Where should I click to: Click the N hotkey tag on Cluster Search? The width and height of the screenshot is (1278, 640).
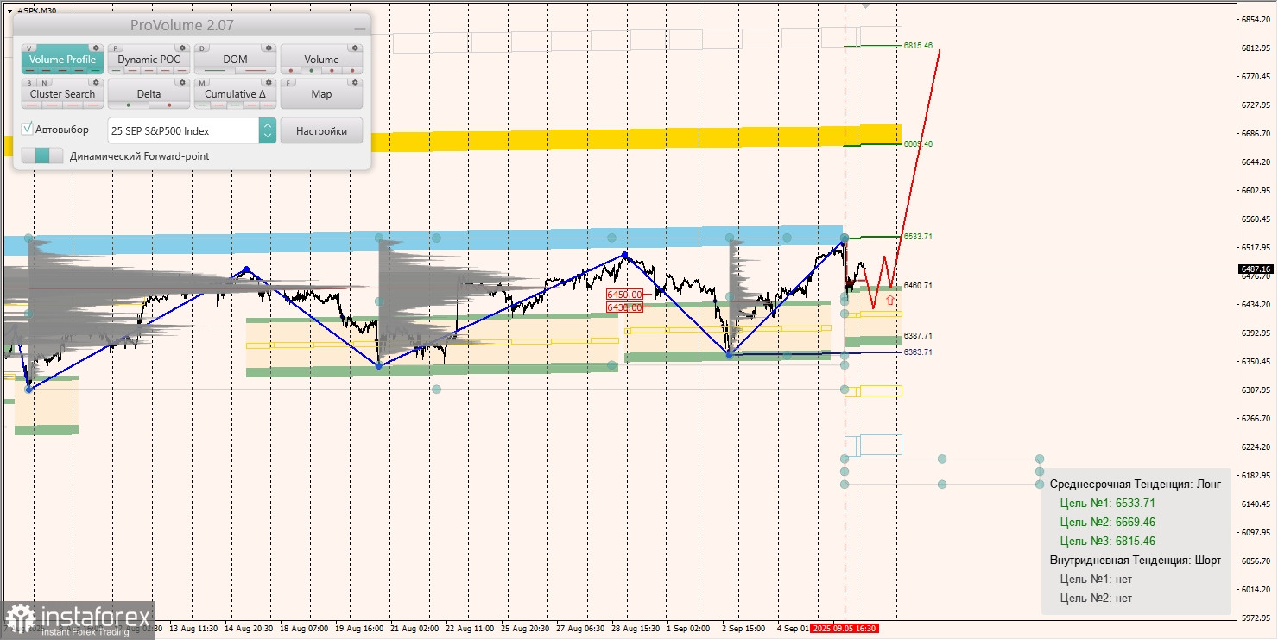(x=44, y=83)
